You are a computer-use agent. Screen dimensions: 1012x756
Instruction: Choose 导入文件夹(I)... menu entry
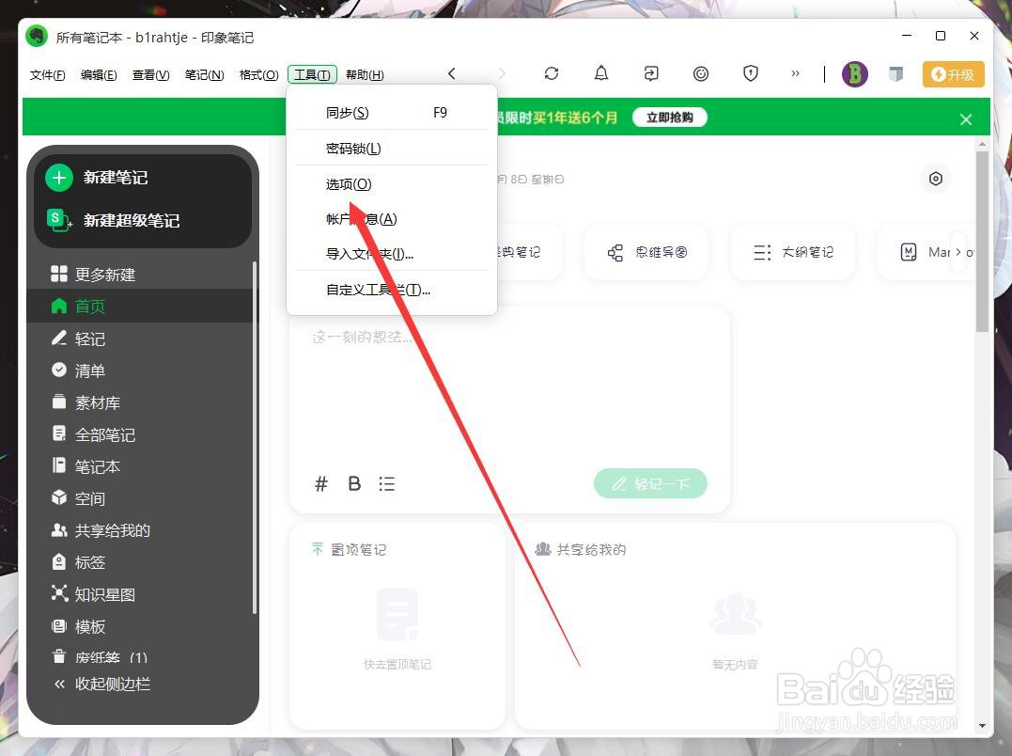pyautogui.click(x=392, y=254)
